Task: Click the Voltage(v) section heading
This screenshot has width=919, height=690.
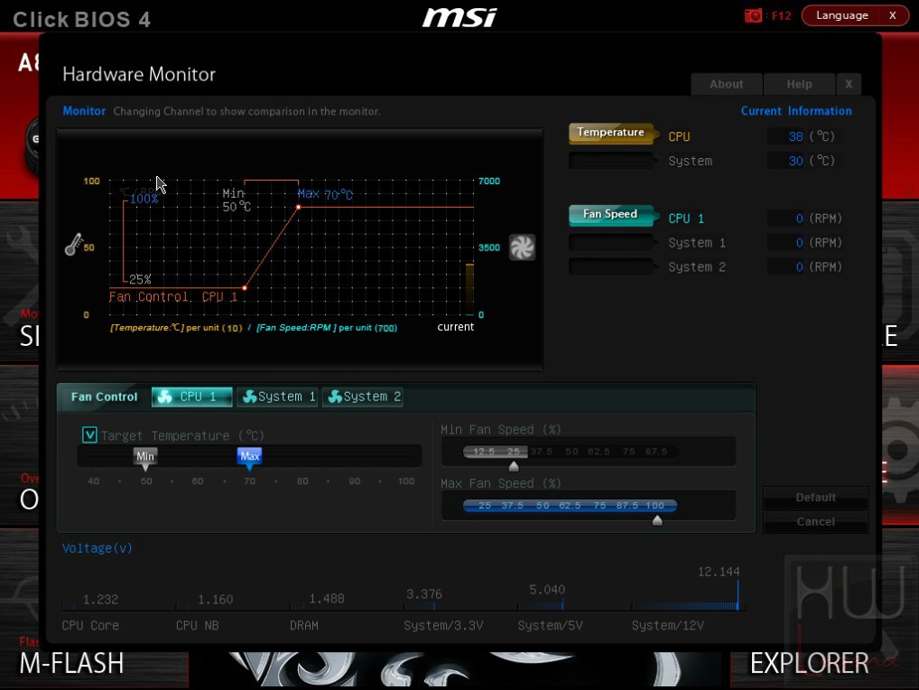Action: click(x=97, y=548)
